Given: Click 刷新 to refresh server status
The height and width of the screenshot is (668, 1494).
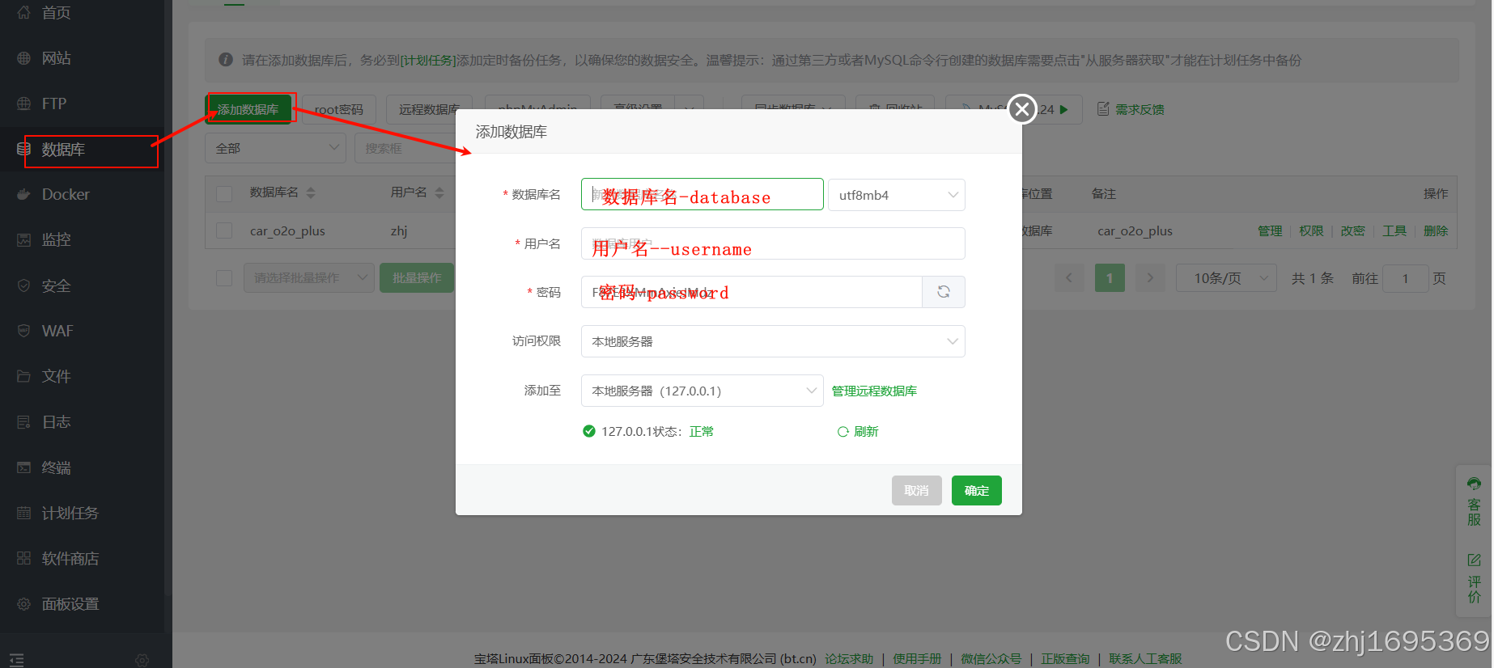Looking at the screenshot, I should [858, 432].
